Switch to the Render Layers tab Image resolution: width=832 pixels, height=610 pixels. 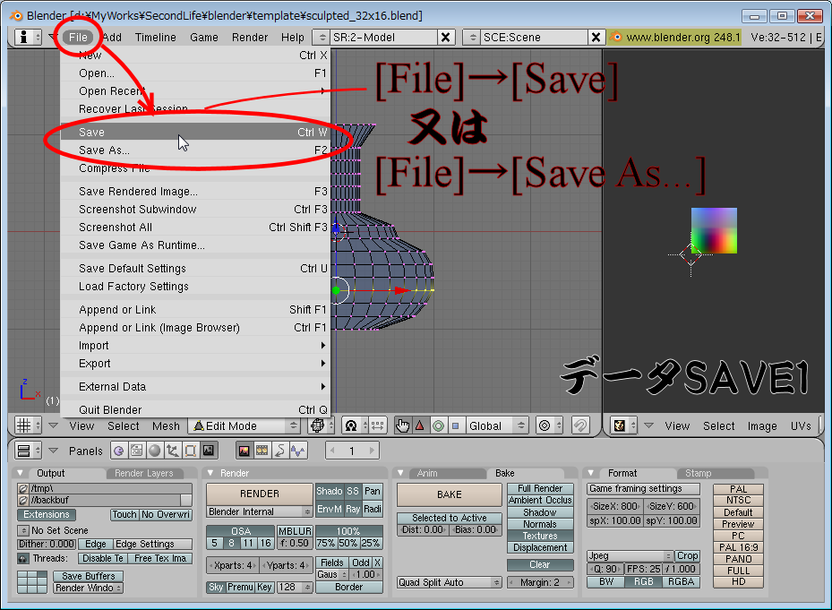(x=144, y=473)
